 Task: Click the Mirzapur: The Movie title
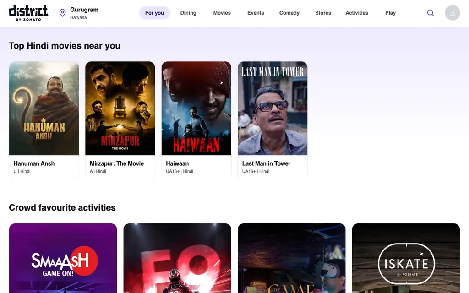117,163
